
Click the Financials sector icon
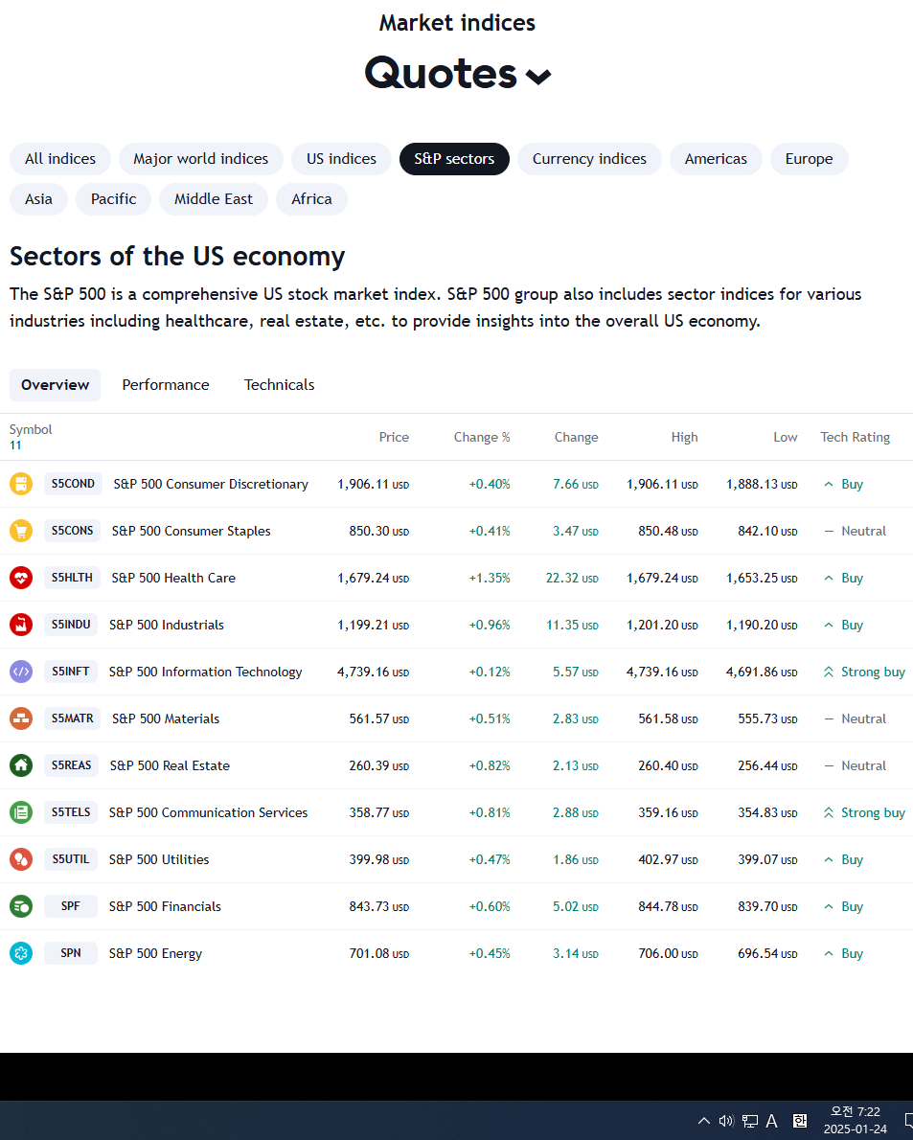20,906
